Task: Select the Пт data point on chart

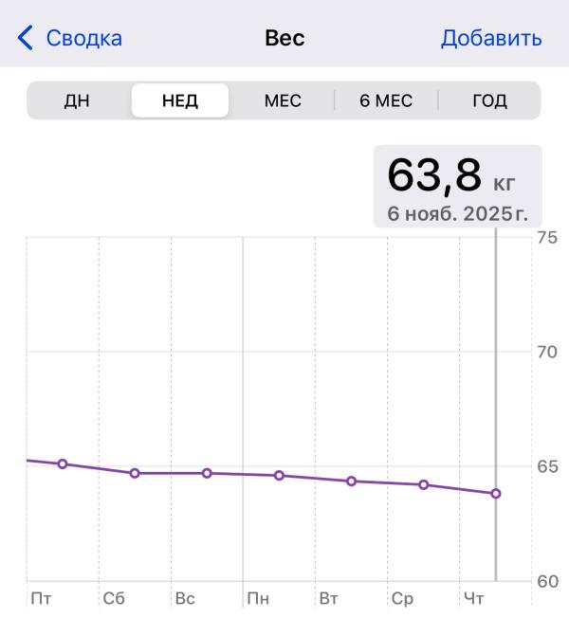Action: coord(63,463)
